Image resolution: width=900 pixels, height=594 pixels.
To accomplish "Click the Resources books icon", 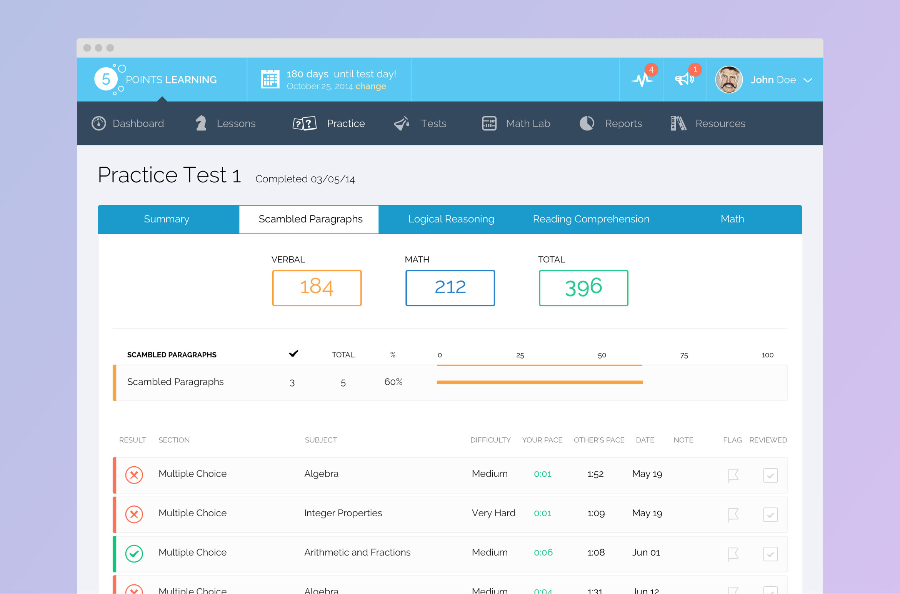I will 678,123.
